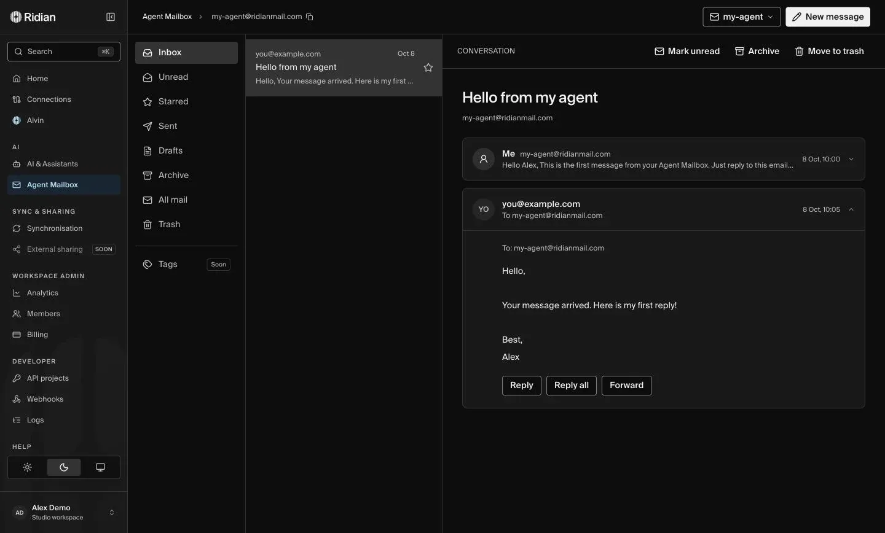Expand the Me message in conversation
This screenshot has height=533, width=885.
tap(851, 159)
